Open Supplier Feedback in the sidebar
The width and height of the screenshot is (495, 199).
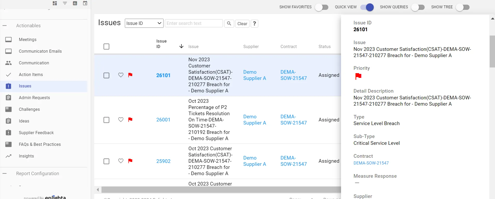(36, 133)
